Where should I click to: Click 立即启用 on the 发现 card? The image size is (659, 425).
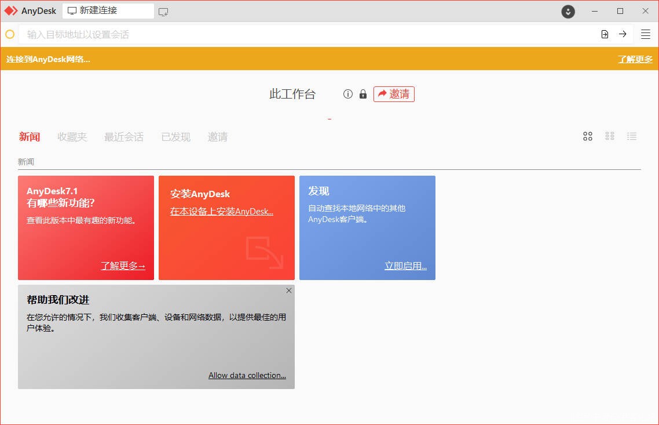coord(405,266)
